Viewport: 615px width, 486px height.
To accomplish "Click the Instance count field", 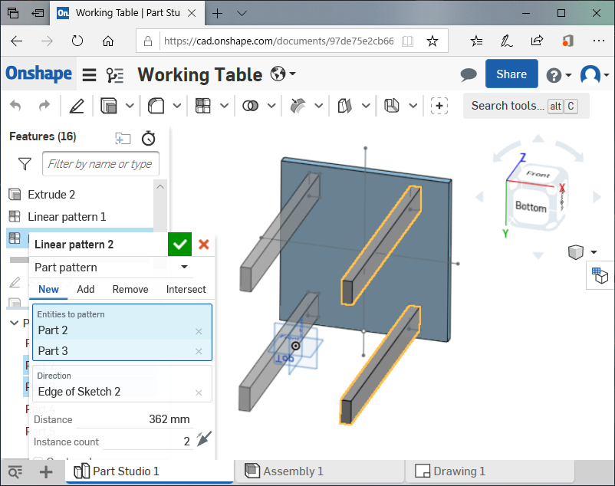I will pos(147,442).
